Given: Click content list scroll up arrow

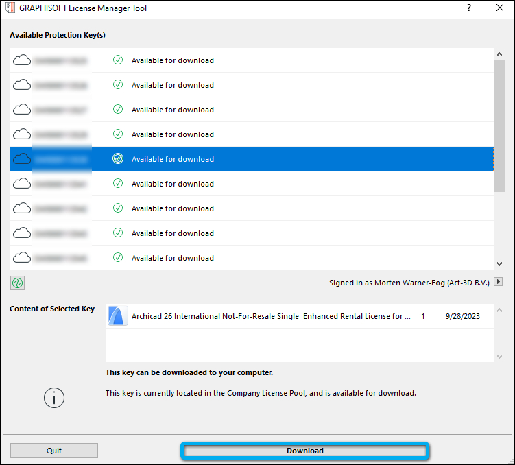Looking at the screenshot, I should point(499,310).
